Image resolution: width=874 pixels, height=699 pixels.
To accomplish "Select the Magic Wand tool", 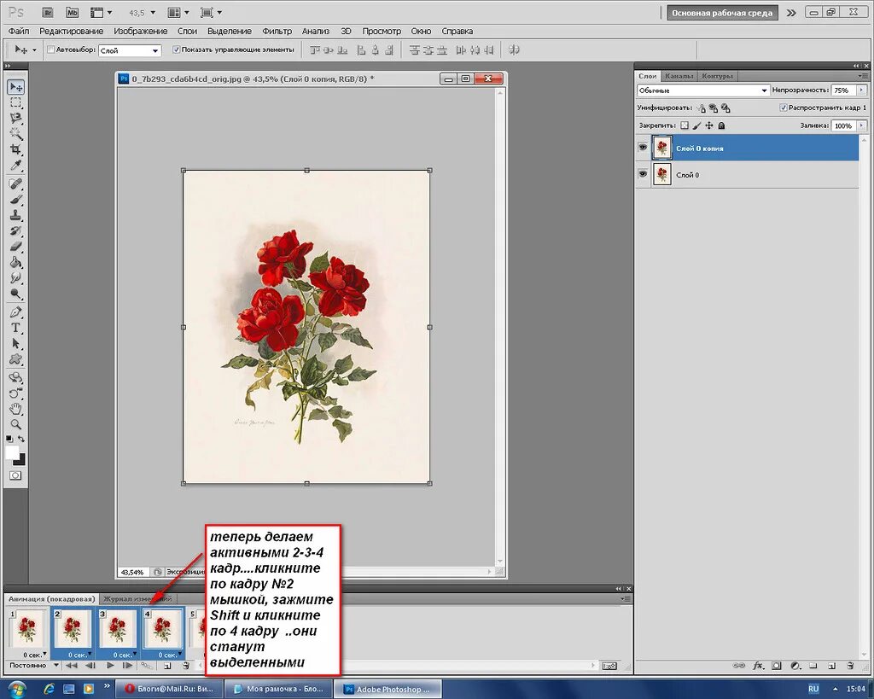I will pyautogui.click(x=15, y=134).
